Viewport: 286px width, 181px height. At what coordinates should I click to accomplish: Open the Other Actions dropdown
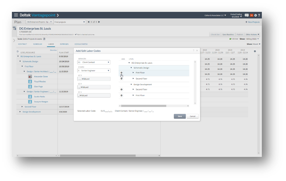(253, 34)
